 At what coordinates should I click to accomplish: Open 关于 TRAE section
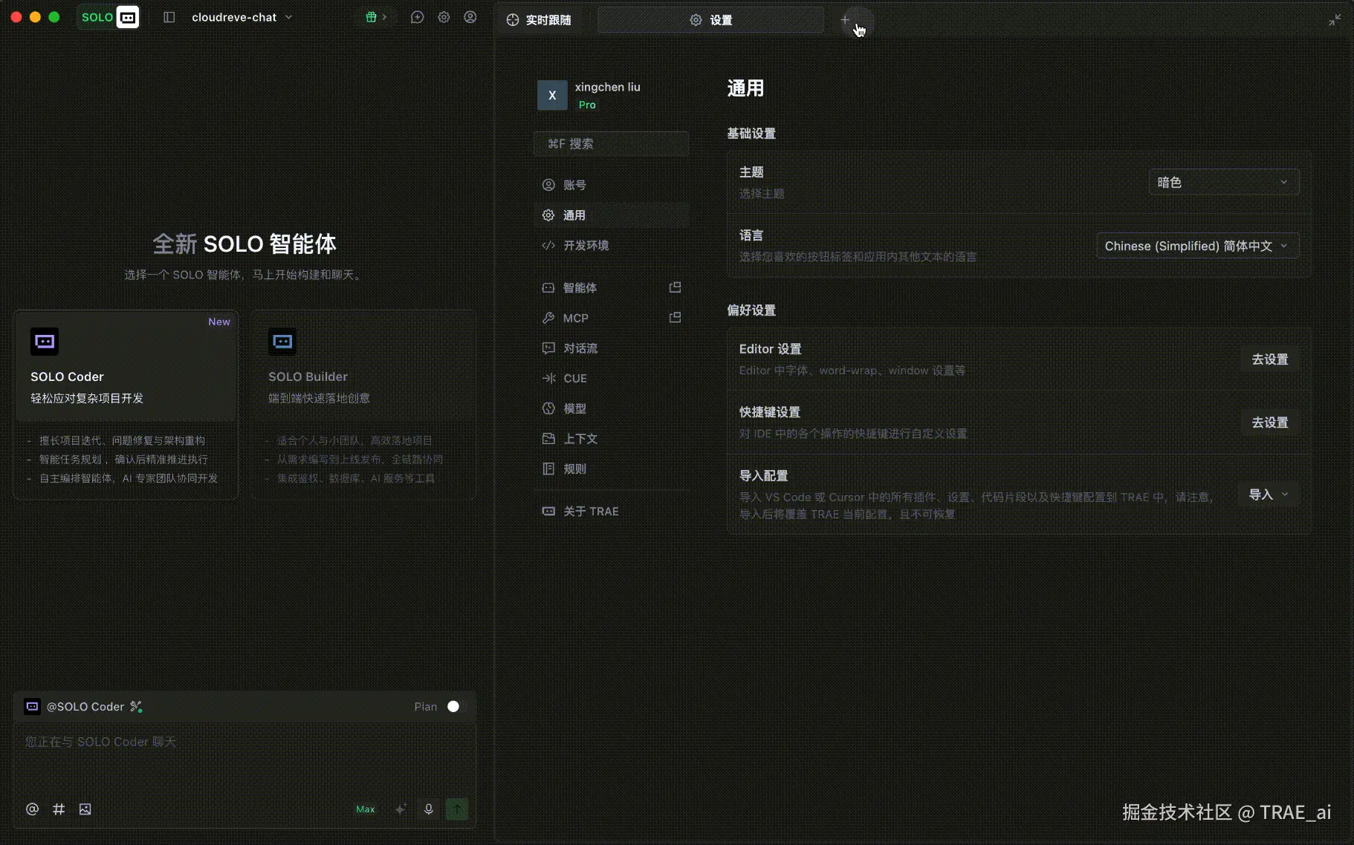click(611, 512)
